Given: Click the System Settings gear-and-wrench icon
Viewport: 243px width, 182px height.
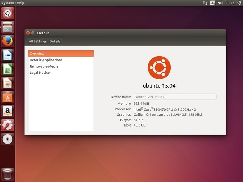Looking at the screenshot, I should (x=7, y=125).
